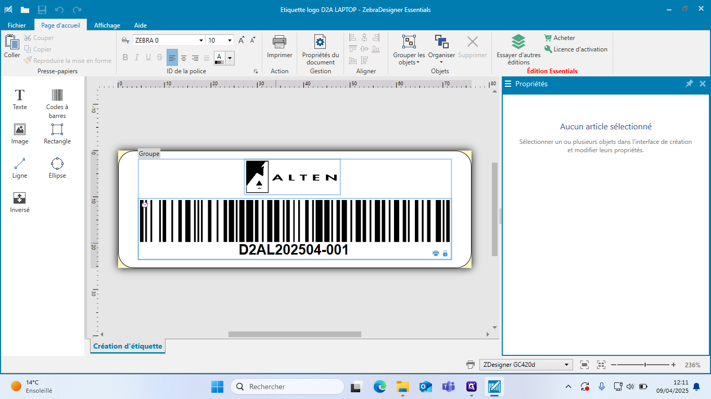
Task: Toggle Bold formatting
Action: pyautogui.click(x=125, y=58)
